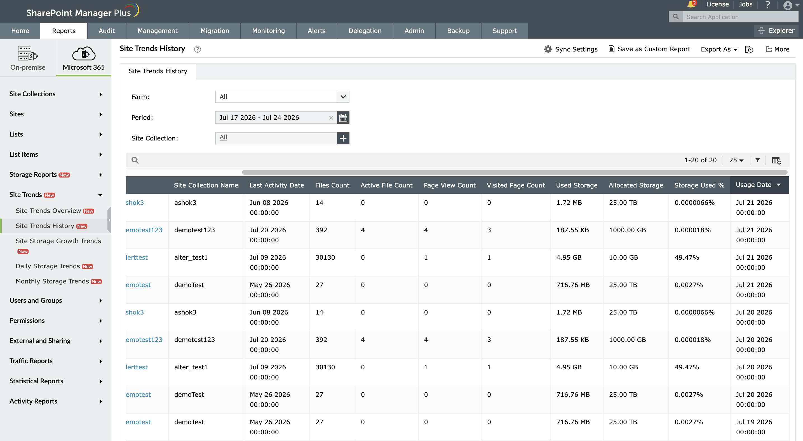Image resolution: width=803 pixels, height=441 pixels.
Task: Expand the Lists sidebar section
Action: coord(55,134)
